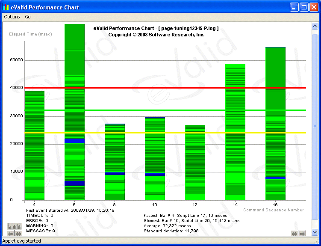Viewport: 321px width, 246px height.
Task: Click the 'Command Sequence Number' axis label
Action: [x=274, y=210]
